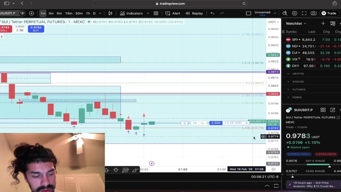Open SUIUSDT.P details grid icon
Viewport: 341px width, 192px height.
coord(323,110)
